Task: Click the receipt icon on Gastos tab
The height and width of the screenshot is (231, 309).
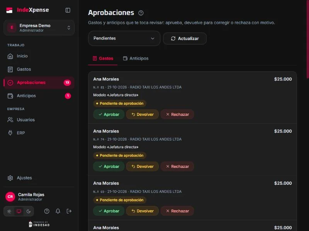Action: click(x=95, y=59)
